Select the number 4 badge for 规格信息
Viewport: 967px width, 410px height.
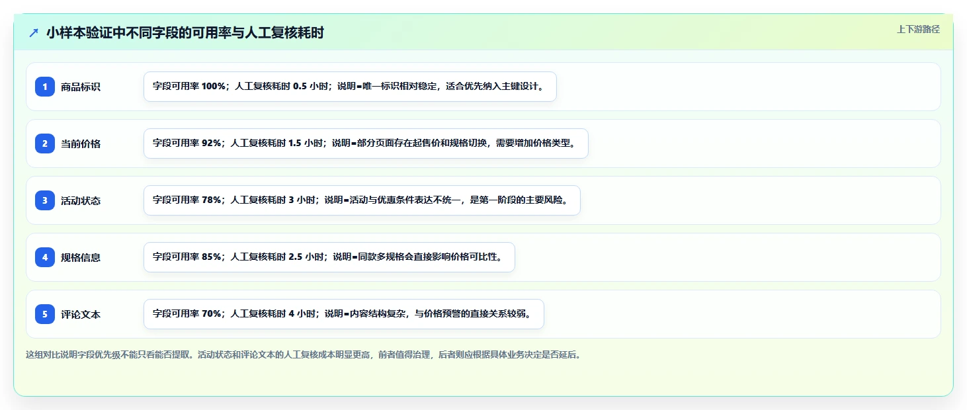(x=45, y=257)
